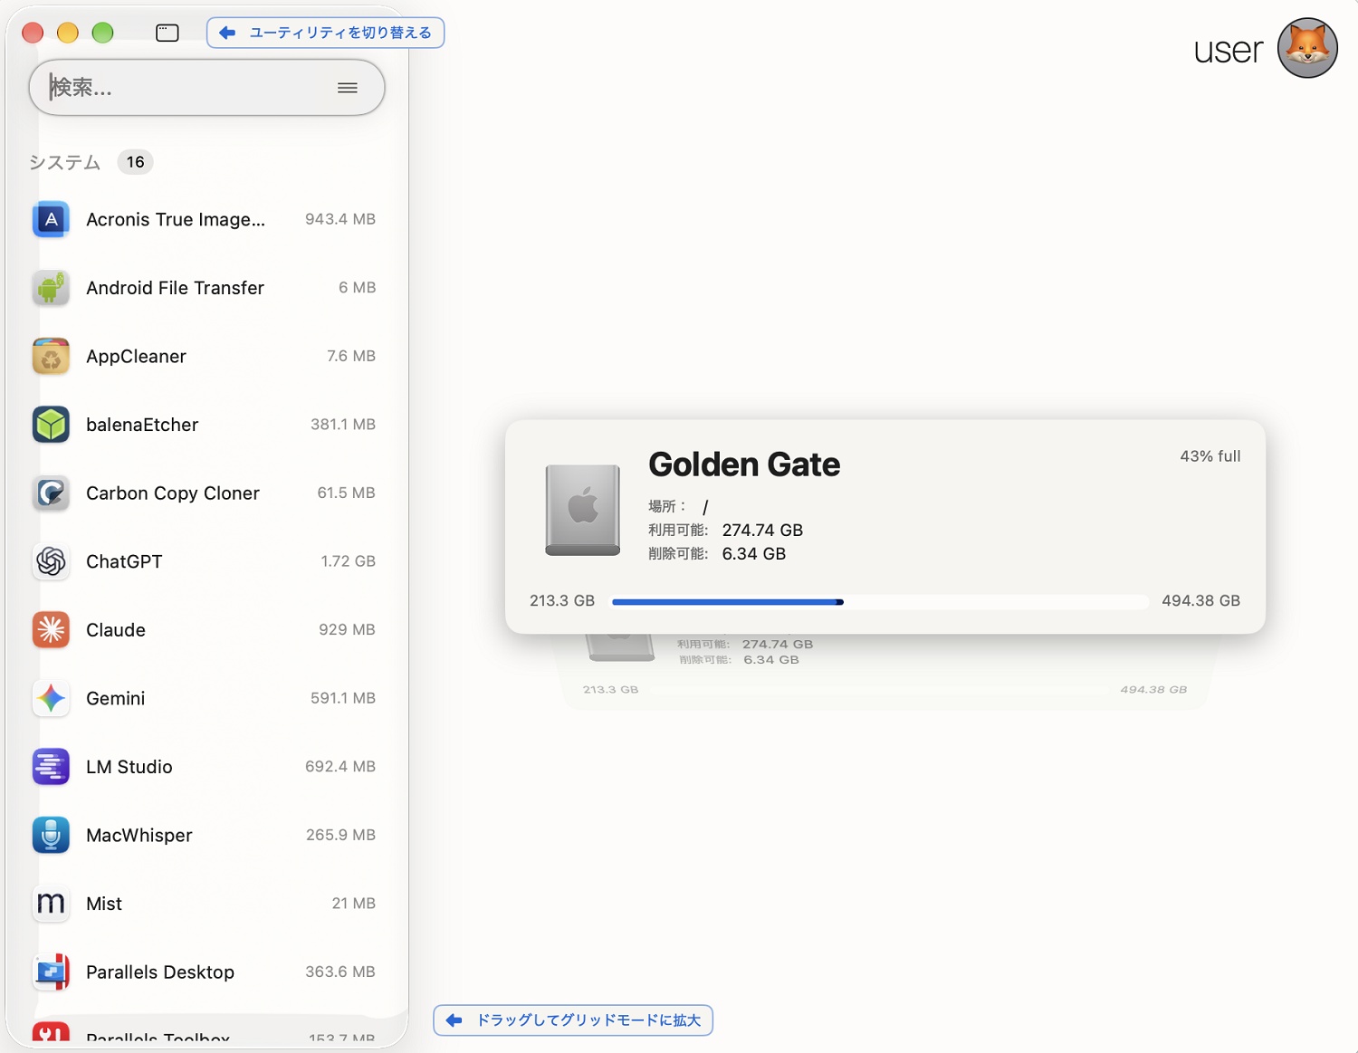Select the Parallels Desktop icon
Image resolution: width=1358 pixels, height=1053 pixels.
(x=52, y=972)
